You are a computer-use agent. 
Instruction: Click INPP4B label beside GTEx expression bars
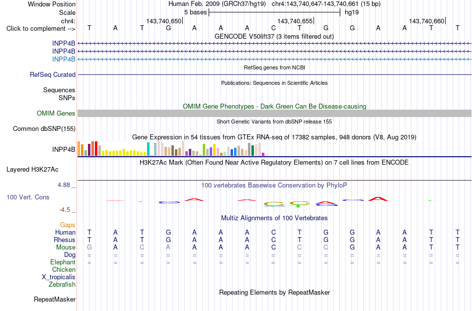pos(64,149)
